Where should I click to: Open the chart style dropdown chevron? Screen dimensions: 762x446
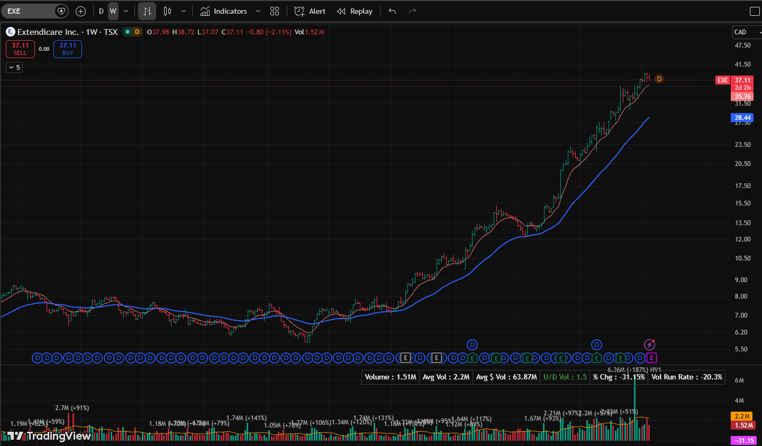pyautogui.click(x=184, y=11)
